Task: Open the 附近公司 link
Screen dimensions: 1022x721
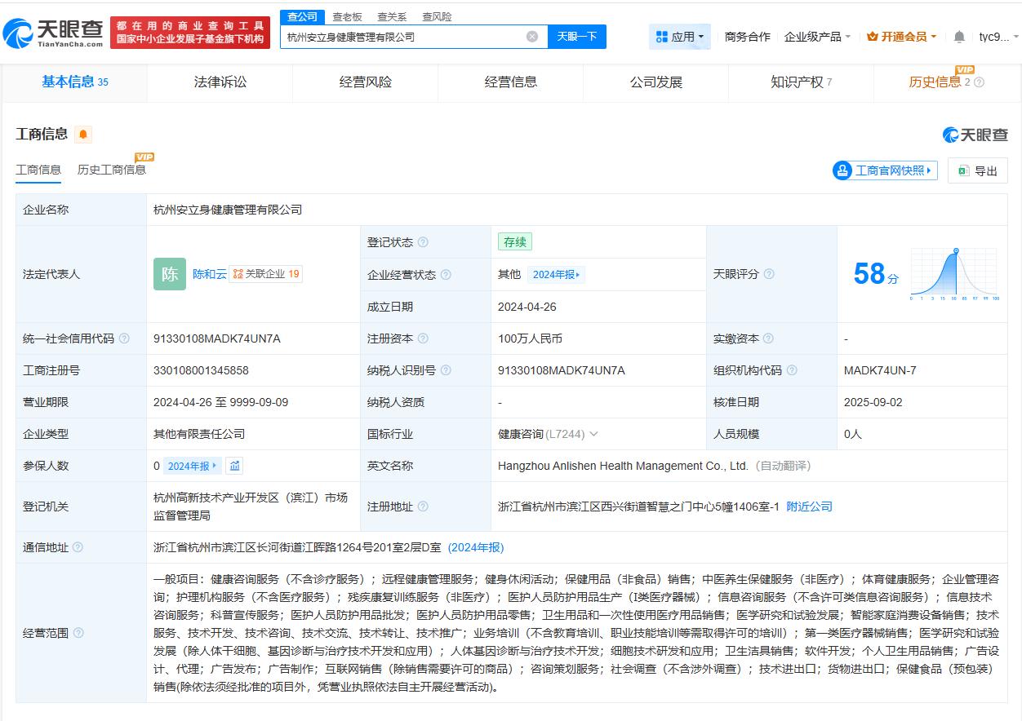Action: 809,506
